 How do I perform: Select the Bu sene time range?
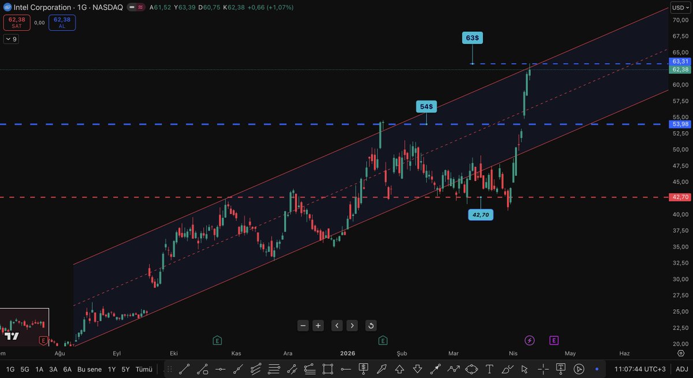[x=90, y=369]
